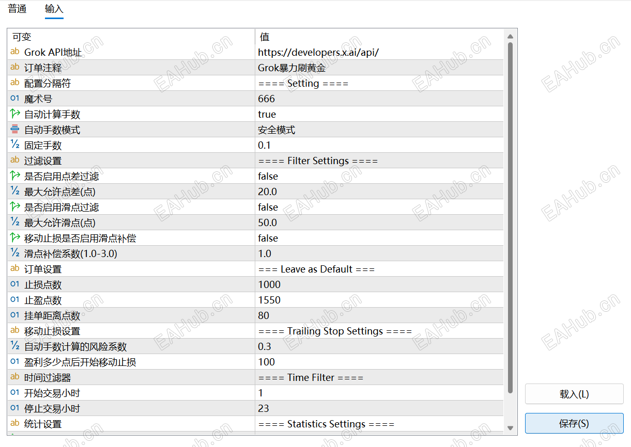The height and width of the screenshot is (447, 631).
Task: Edit the 20.0 max spread value
Action: (x=379, y=191)
